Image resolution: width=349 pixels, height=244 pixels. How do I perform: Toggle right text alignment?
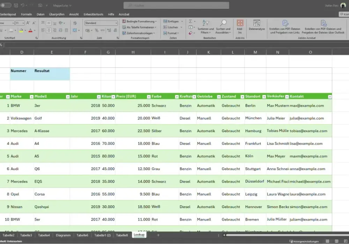point(54,30)
